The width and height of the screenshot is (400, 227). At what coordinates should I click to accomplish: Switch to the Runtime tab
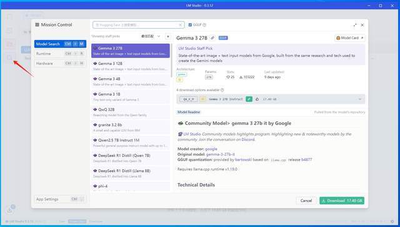point(60,54)
